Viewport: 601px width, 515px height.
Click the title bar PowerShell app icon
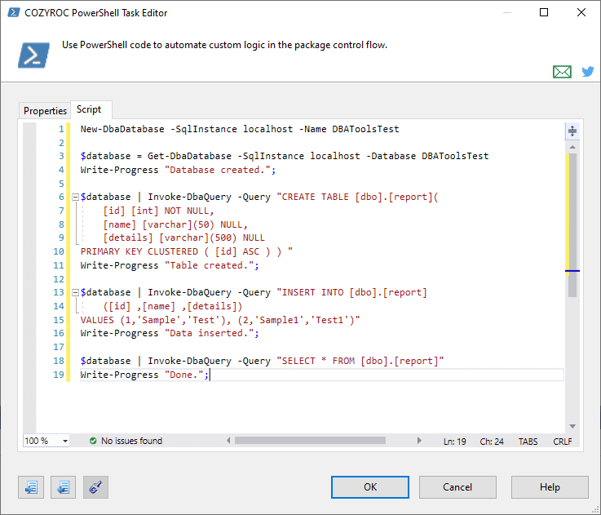click(x=14, y=13)
